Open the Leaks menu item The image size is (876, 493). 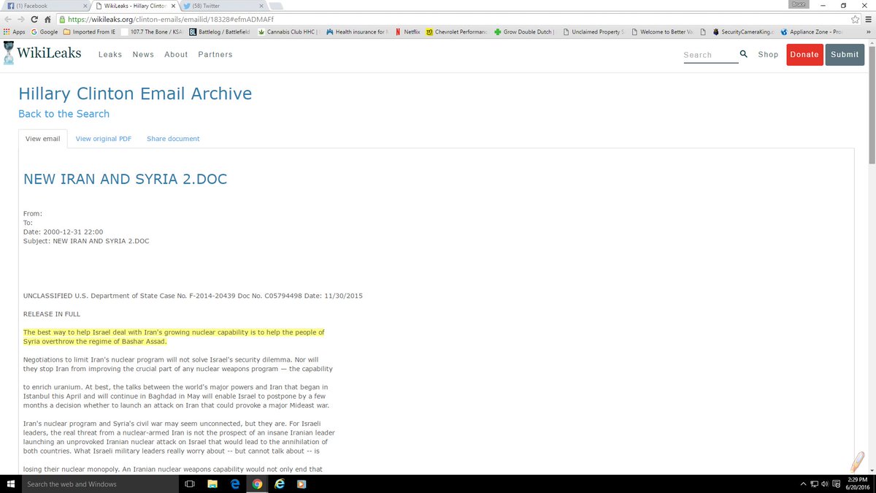(x=110, y=55)
